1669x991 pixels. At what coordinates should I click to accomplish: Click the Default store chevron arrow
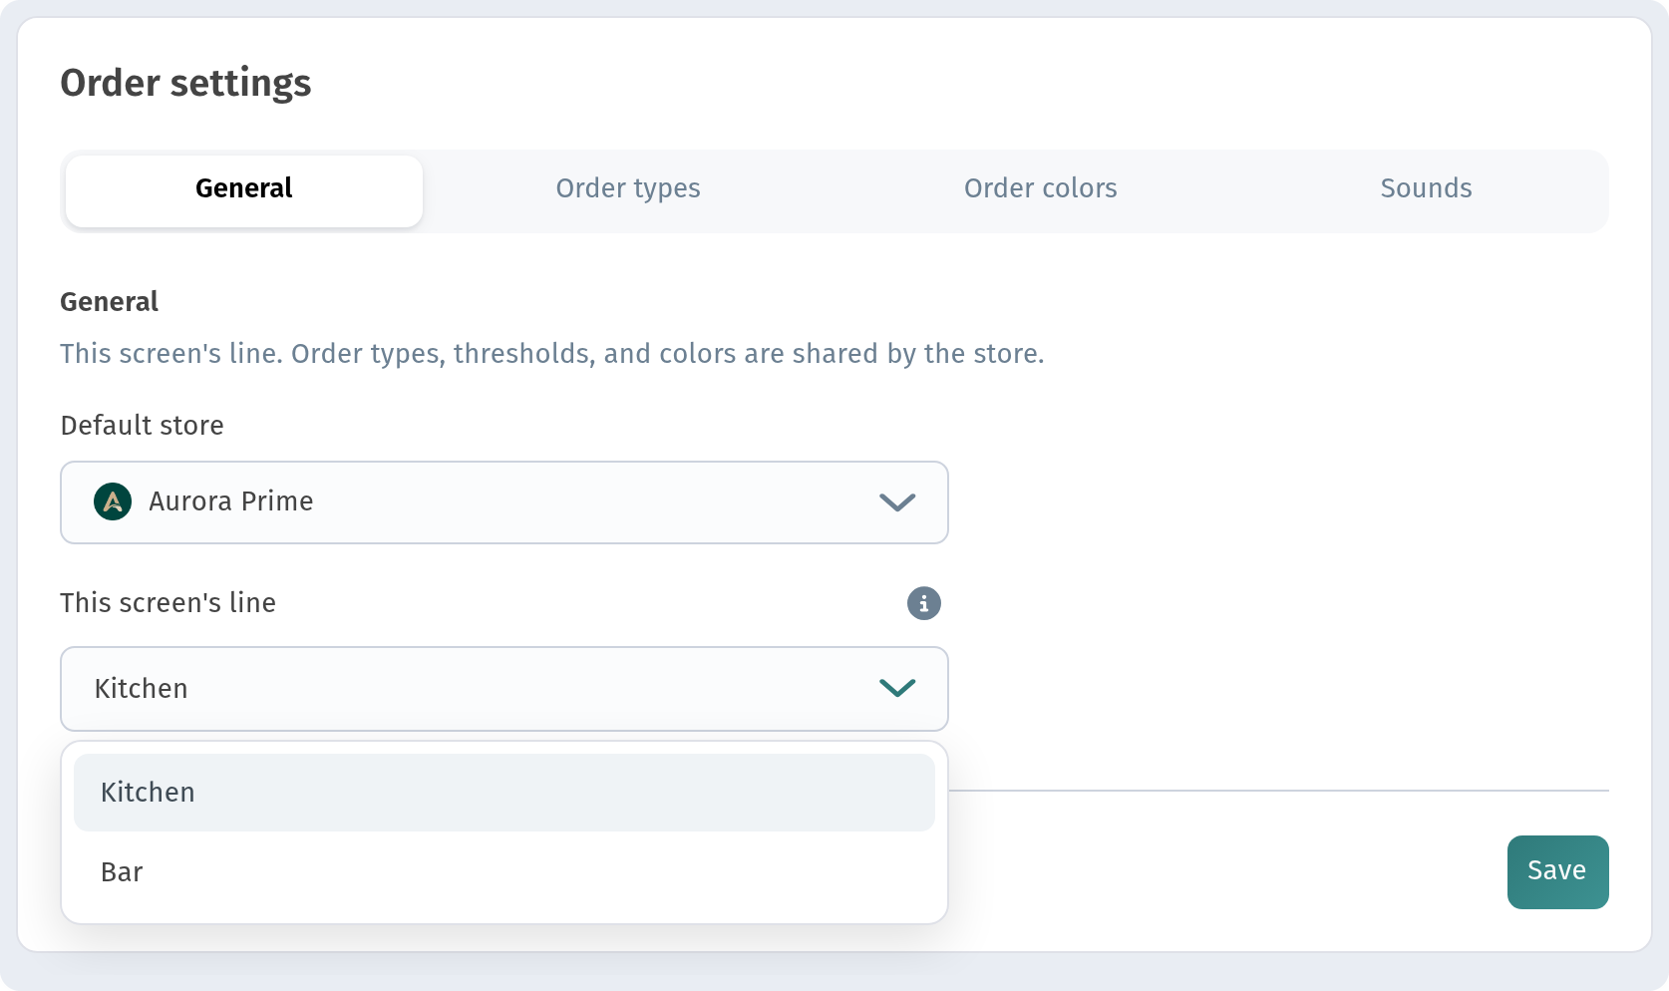[x=897, y=502]
